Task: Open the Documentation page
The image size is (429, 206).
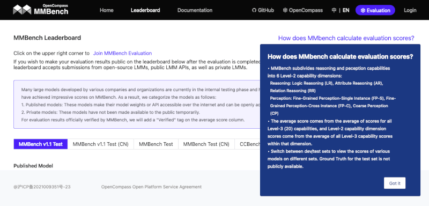Action: click(x=195, y=10)
